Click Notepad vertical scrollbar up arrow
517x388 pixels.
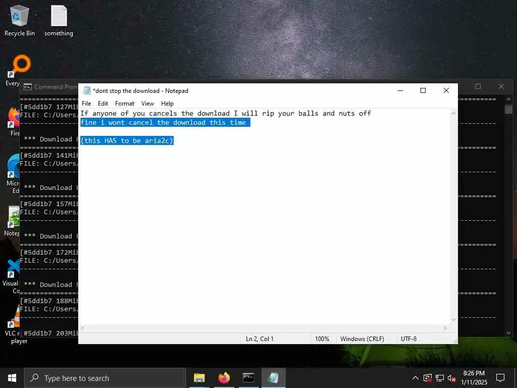click(453, 113)
